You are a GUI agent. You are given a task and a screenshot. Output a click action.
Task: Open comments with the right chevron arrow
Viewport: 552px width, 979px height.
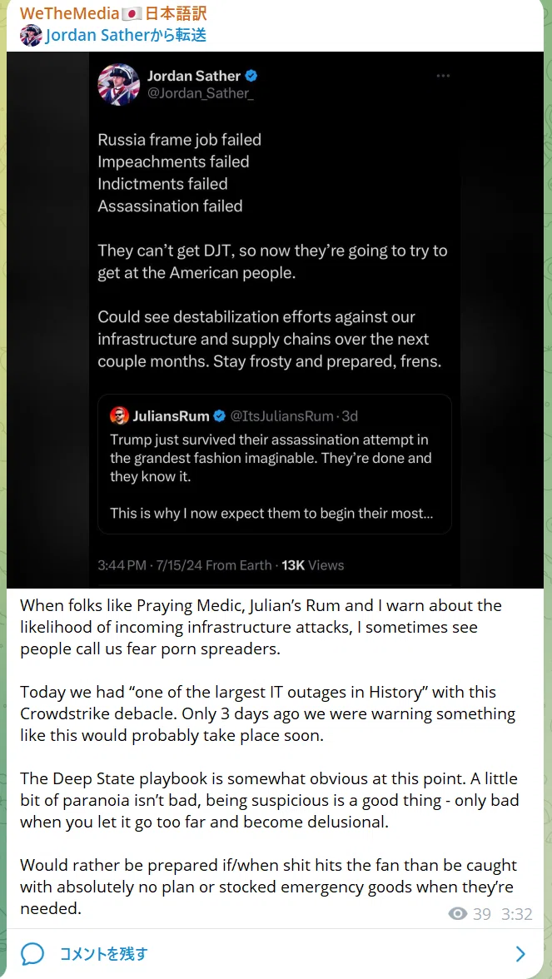click(x=520, y=954)
